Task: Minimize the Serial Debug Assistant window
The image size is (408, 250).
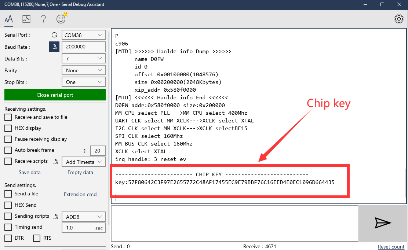Action: tap(365, 4)
